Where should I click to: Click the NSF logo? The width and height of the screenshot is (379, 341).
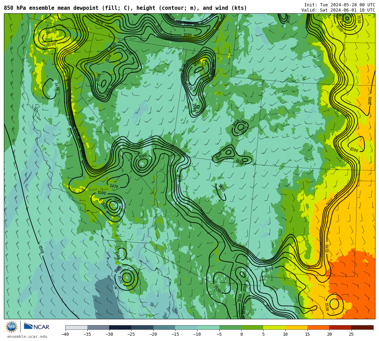[11, 327]
